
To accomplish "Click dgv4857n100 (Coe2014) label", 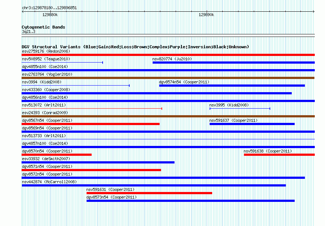I will point(45,143).
